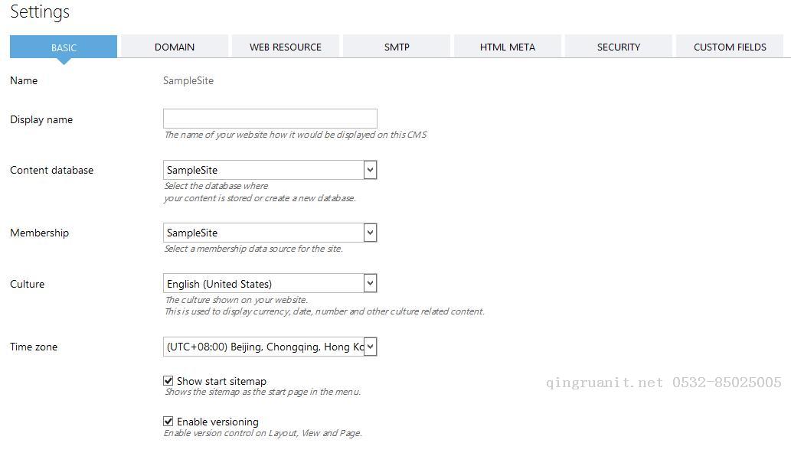Click the Display name input field
791x456 pixels.
[x=270, y=119]
